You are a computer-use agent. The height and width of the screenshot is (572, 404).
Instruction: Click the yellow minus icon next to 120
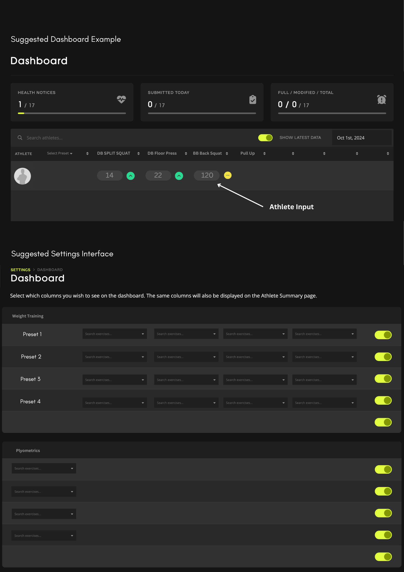click(228, 175)
